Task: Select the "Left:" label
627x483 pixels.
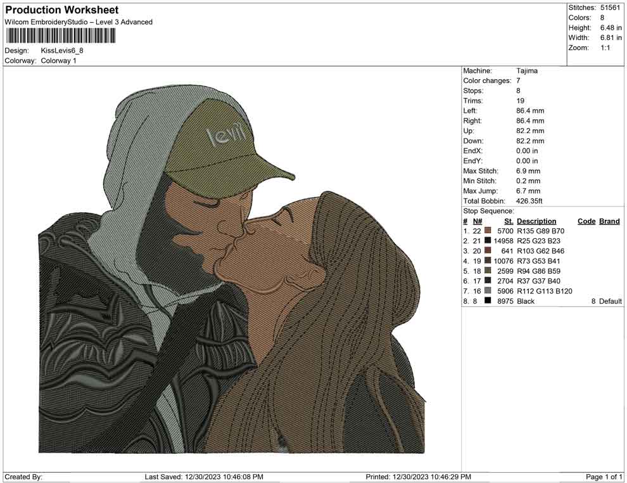Action: (470, 111)
